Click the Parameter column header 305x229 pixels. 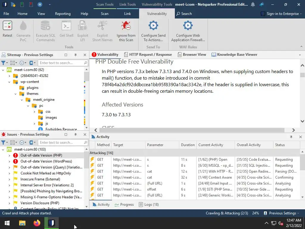click(x=162, y=145)
